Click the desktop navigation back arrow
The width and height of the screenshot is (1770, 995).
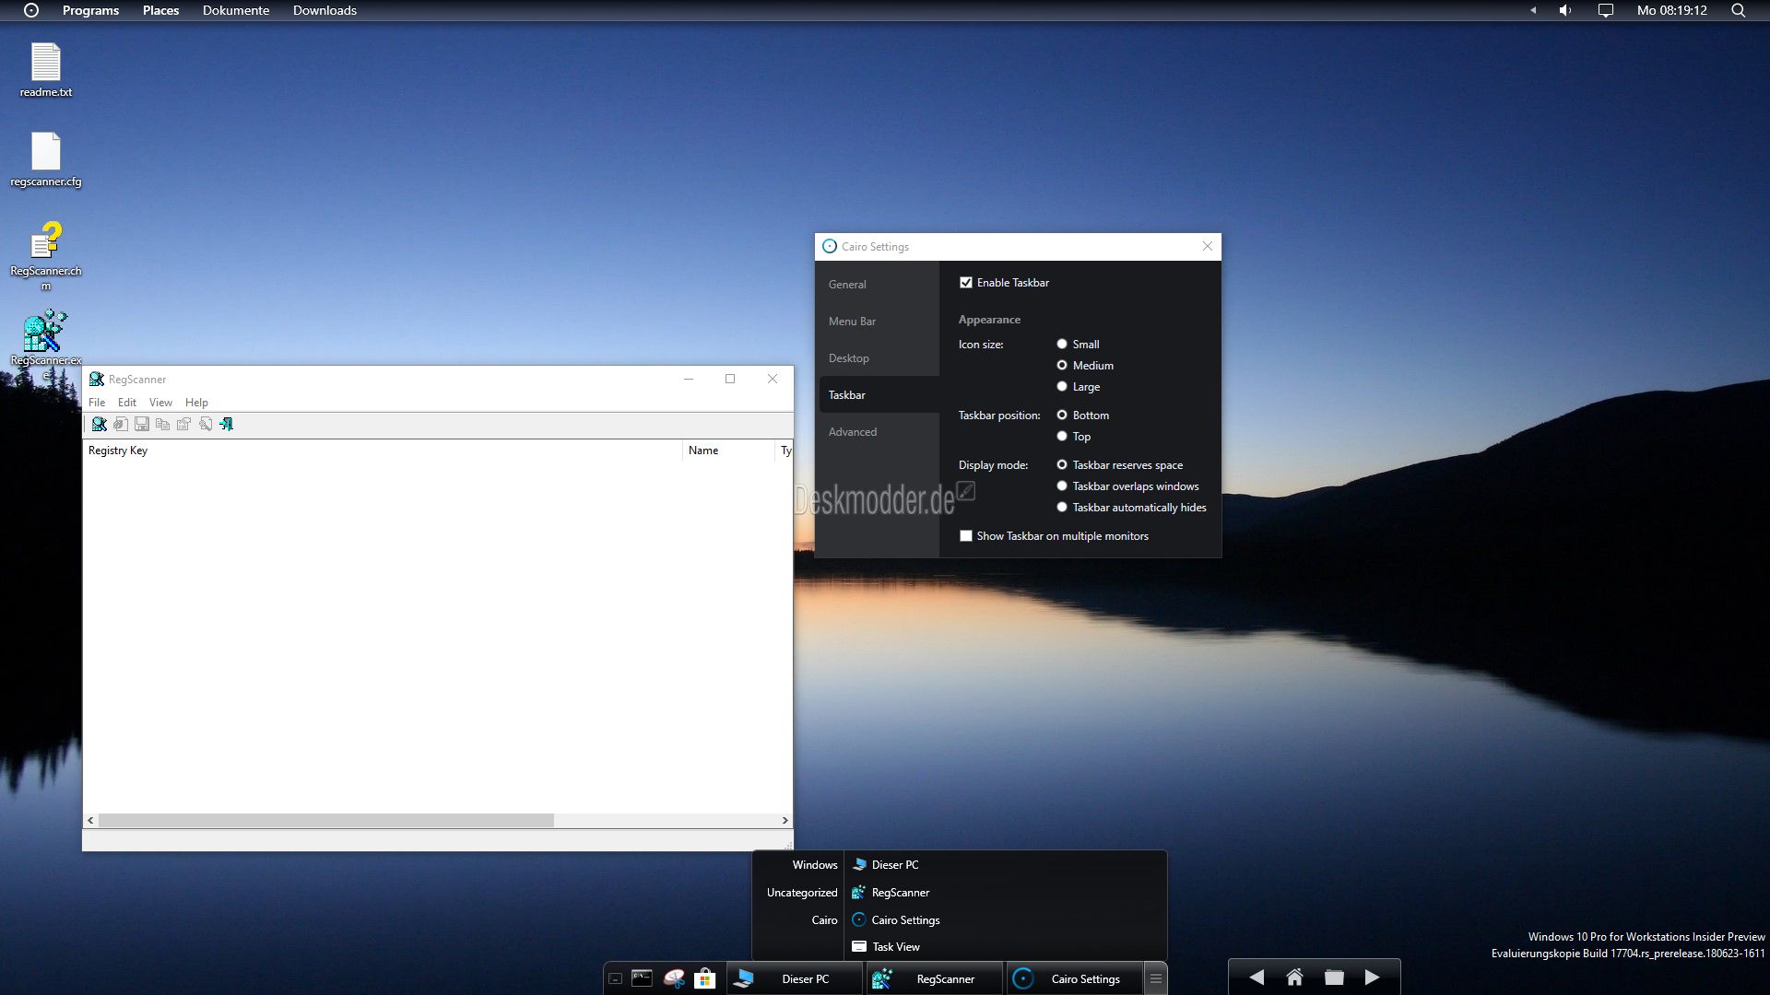pos(1257,977)
